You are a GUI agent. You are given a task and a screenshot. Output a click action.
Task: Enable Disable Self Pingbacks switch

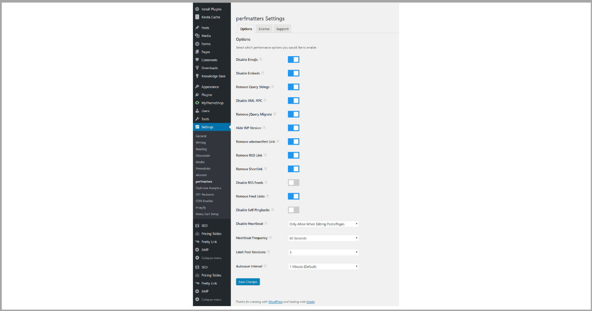(294, 210)
